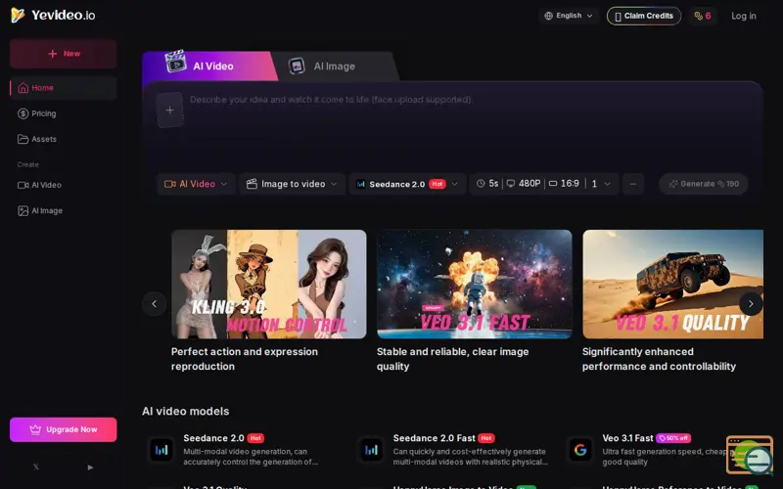This screenshot has height=489, width=783.
Task: Open the AI Video type dropdown
Action: click(196, 184)
